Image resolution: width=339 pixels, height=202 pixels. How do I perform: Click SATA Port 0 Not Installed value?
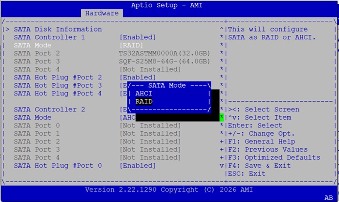(150, 125)
